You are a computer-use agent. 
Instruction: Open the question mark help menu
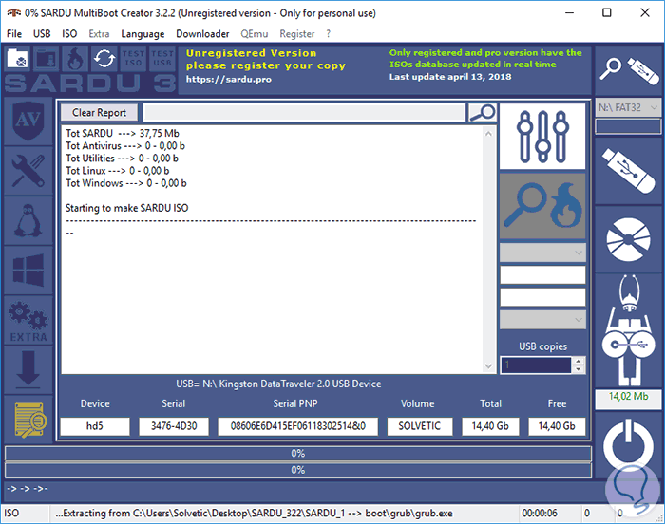coord(329,34)
